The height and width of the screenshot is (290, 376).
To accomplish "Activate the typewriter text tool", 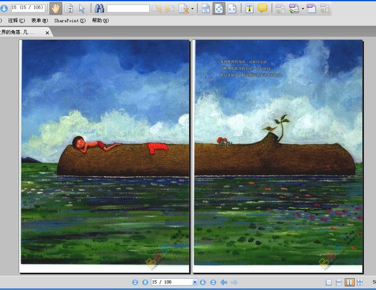I will pyautogui.click(x=249, y=9).
